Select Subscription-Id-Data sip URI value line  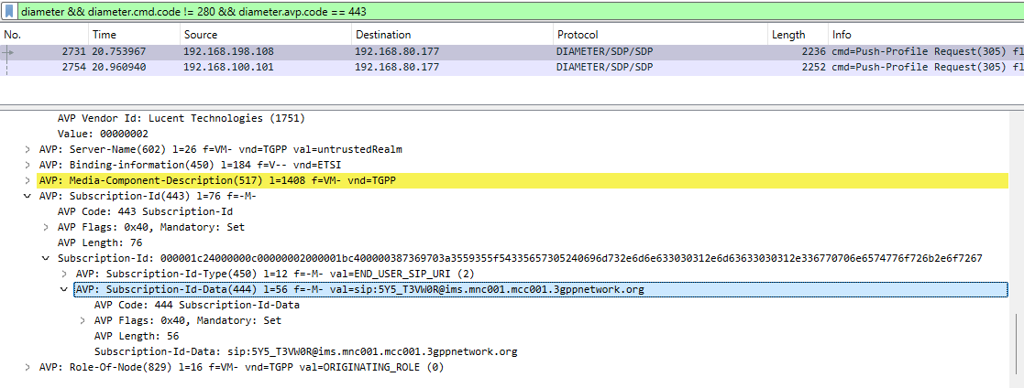click(305, 352)
